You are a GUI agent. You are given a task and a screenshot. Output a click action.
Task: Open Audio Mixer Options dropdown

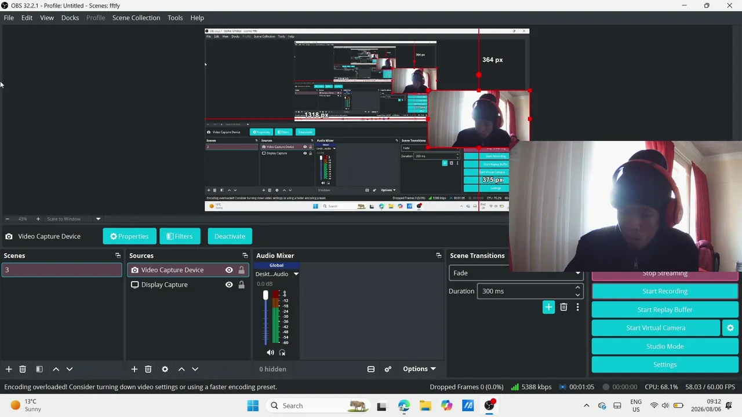click(x=419, y=369)
